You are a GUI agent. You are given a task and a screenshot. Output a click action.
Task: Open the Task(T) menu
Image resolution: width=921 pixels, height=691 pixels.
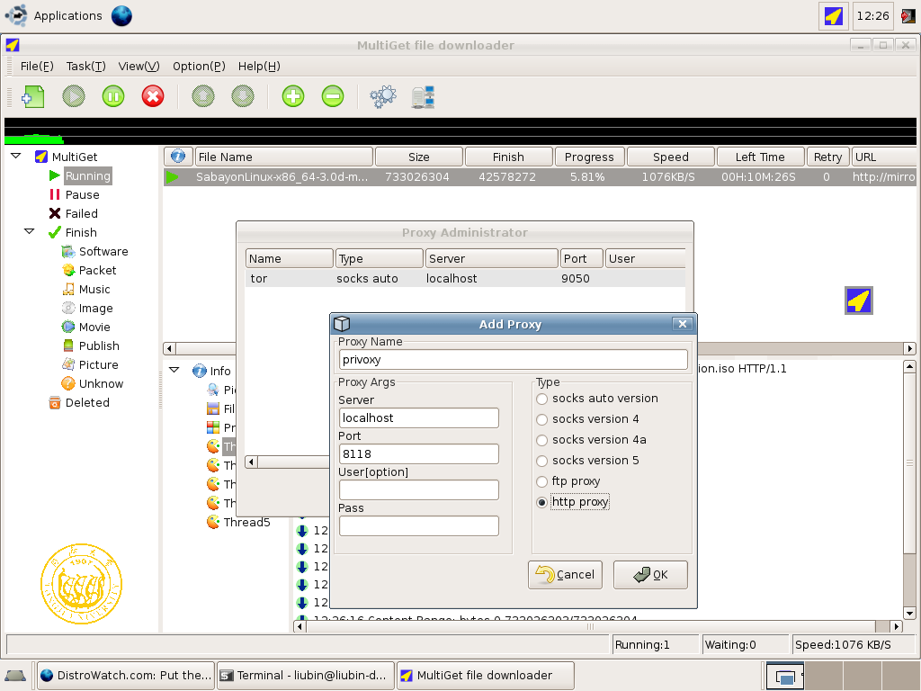pyautogui.click(x=85, y=66)
